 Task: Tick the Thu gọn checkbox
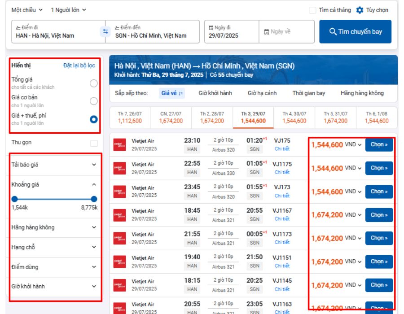tap(94, 143)
